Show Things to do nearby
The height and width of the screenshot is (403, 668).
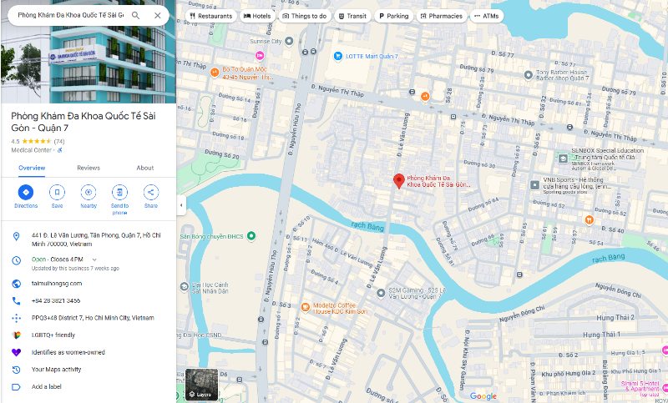pos(305,16)
